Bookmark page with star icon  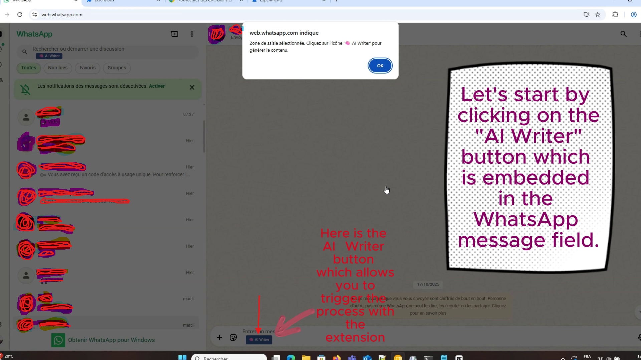pos(598,15)
